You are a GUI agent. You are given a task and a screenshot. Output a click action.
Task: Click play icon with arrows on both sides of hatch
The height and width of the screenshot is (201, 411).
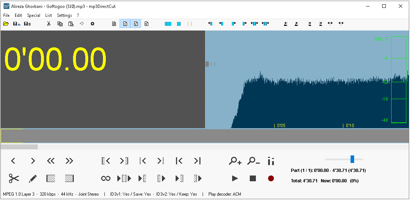tap(124, 178)
